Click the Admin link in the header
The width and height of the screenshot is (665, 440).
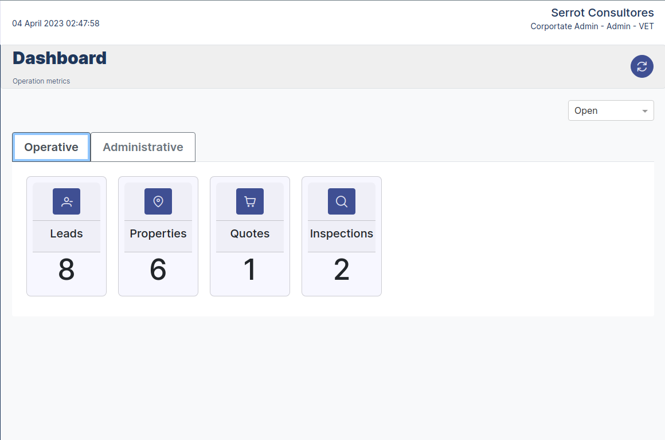tap(618, 26)
